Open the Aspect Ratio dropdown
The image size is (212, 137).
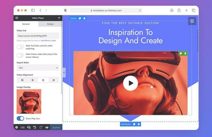tap(38, 68)
